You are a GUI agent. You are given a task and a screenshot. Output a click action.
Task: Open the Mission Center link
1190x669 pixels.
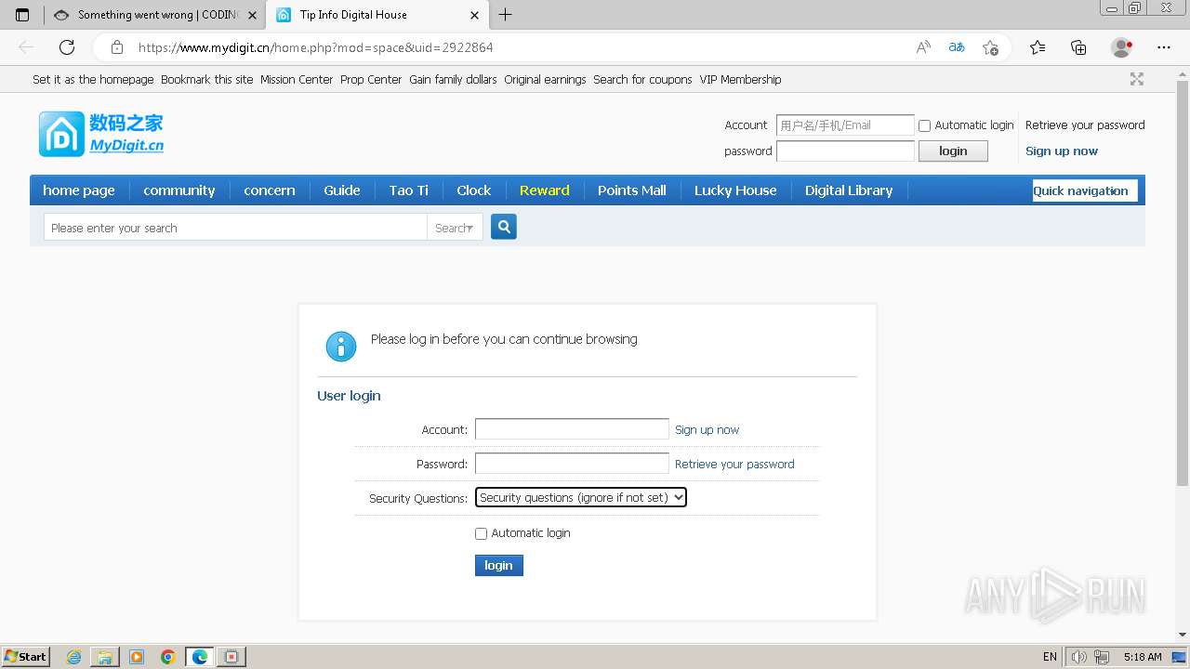(297, 79)
